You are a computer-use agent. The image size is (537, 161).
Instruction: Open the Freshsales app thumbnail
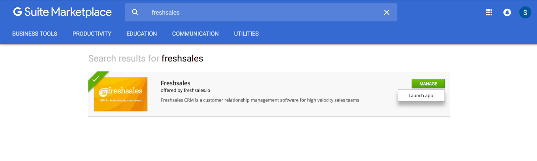121,95
